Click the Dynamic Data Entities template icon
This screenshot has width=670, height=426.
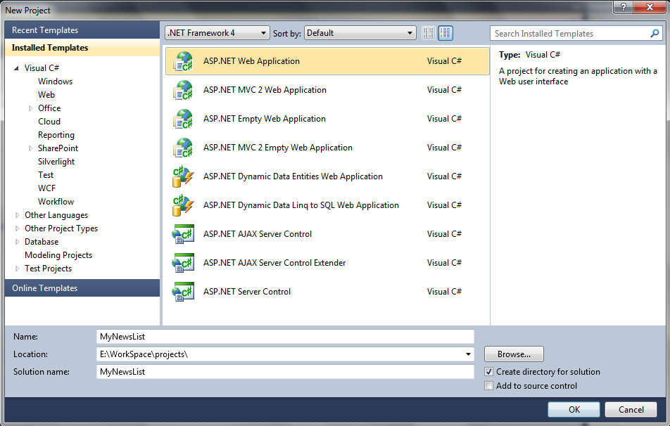point(183,176)
